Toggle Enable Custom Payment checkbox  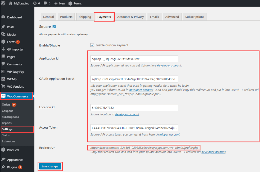[x=92, y=45]
